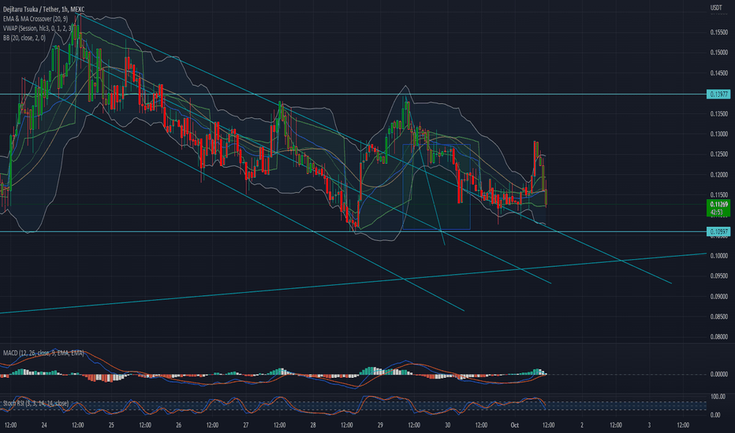The width and height of the screenshot is (735, 433).
Task: Click the 0.08000 price axis label
Action: 718,337
